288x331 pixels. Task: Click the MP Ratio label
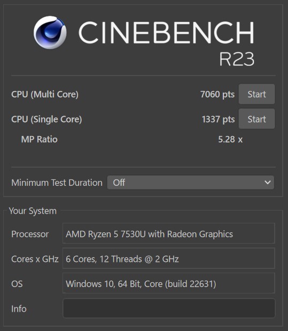coord(40,140)
